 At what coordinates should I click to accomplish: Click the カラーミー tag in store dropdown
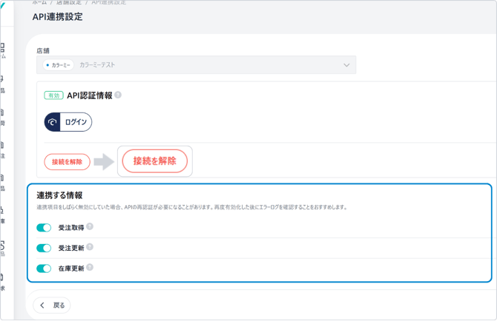click(x=58, y=65)
